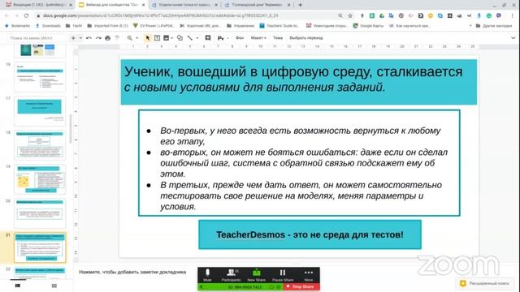This screenshot has height=292, width=520.
Task: Collapse the toolbar with the chevron
Action: click(513, 38)
